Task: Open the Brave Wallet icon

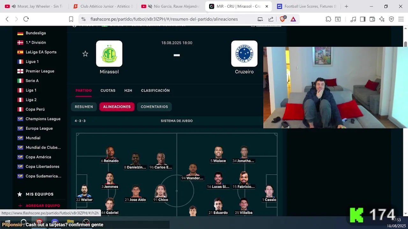Action: coord(372,19)
